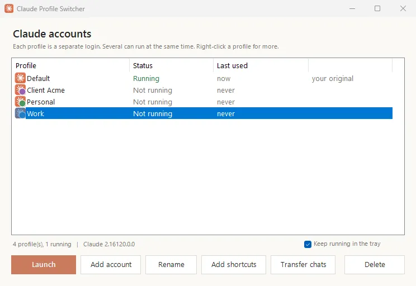Click 'never' last used for Work
The width and height of the screenshot is (416, 286).
(x=226, y=114)
